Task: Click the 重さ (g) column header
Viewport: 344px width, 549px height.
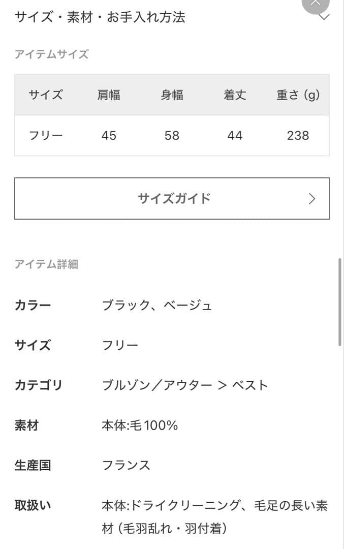Action: pos(298,95)
